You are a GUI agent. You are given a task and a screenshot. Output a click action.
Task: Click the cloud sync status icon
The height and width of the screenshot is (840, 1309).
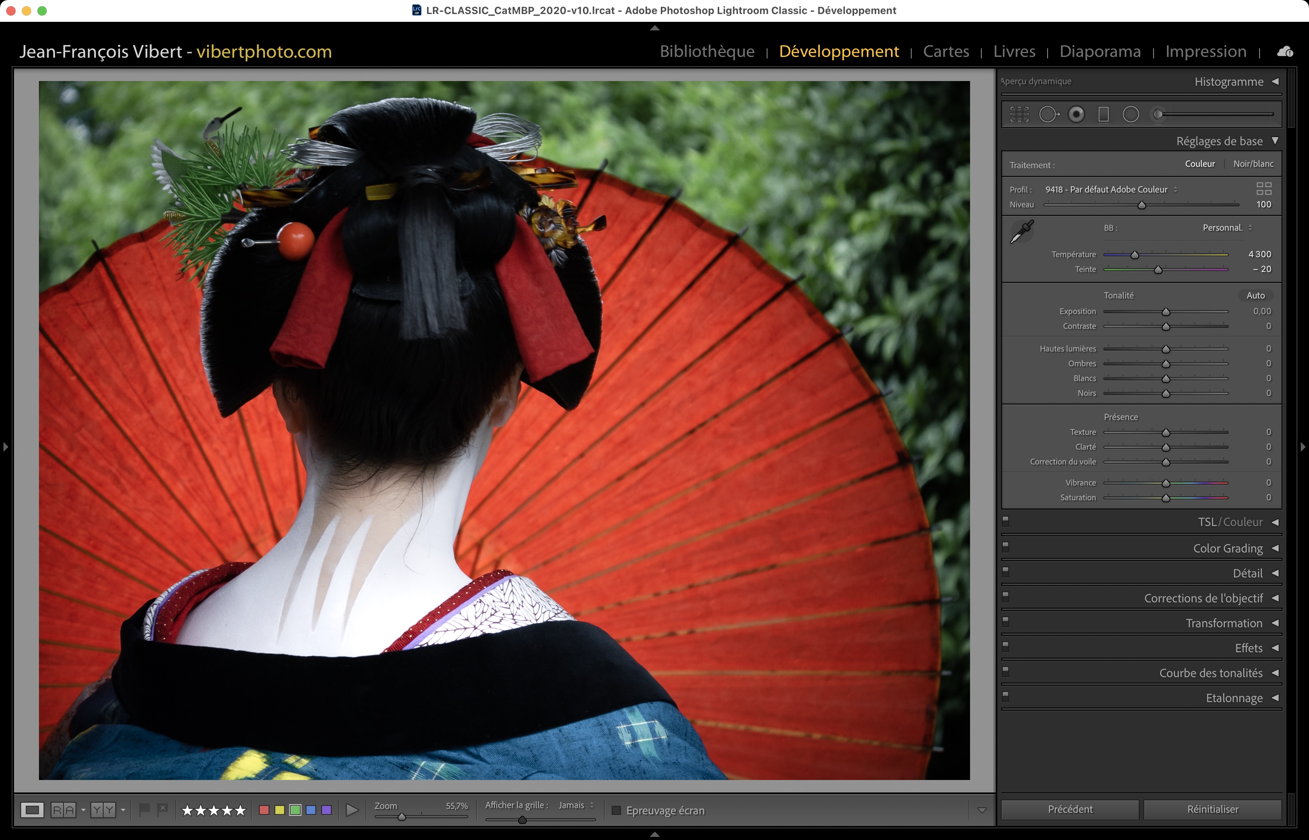(1284, 52)
